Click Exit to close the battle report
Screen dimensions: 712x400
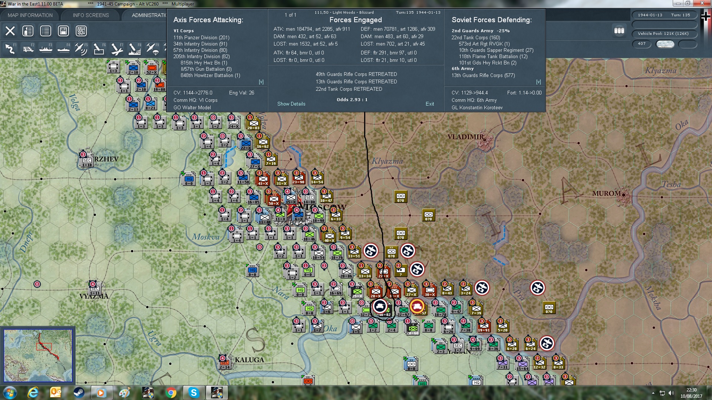430,104
